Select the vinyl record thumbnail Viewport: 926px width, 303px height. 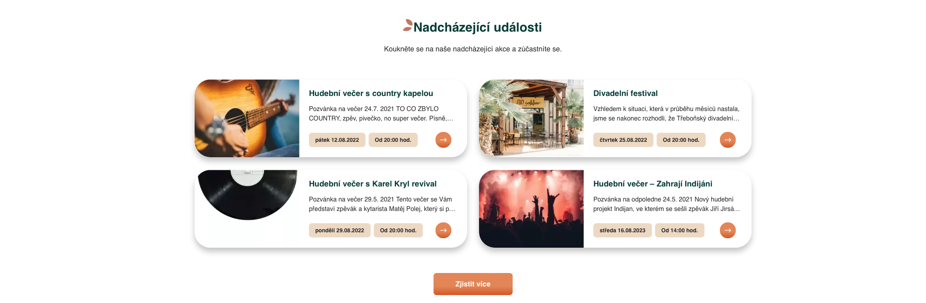pos(247,209)
